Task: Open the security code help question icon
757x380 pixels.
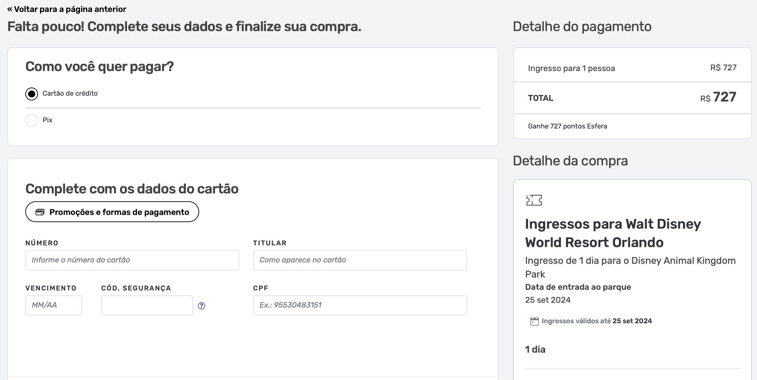Action: pos(202,306)
